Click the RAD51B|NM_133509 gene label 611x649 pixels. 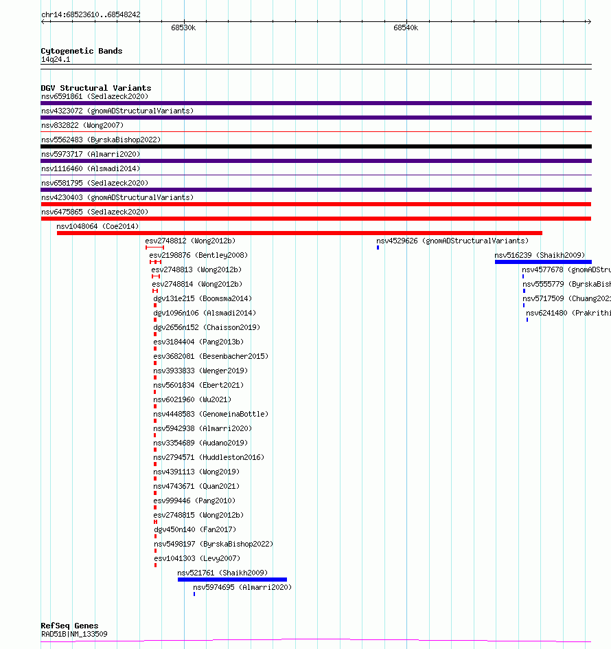[x=74, y=634]
